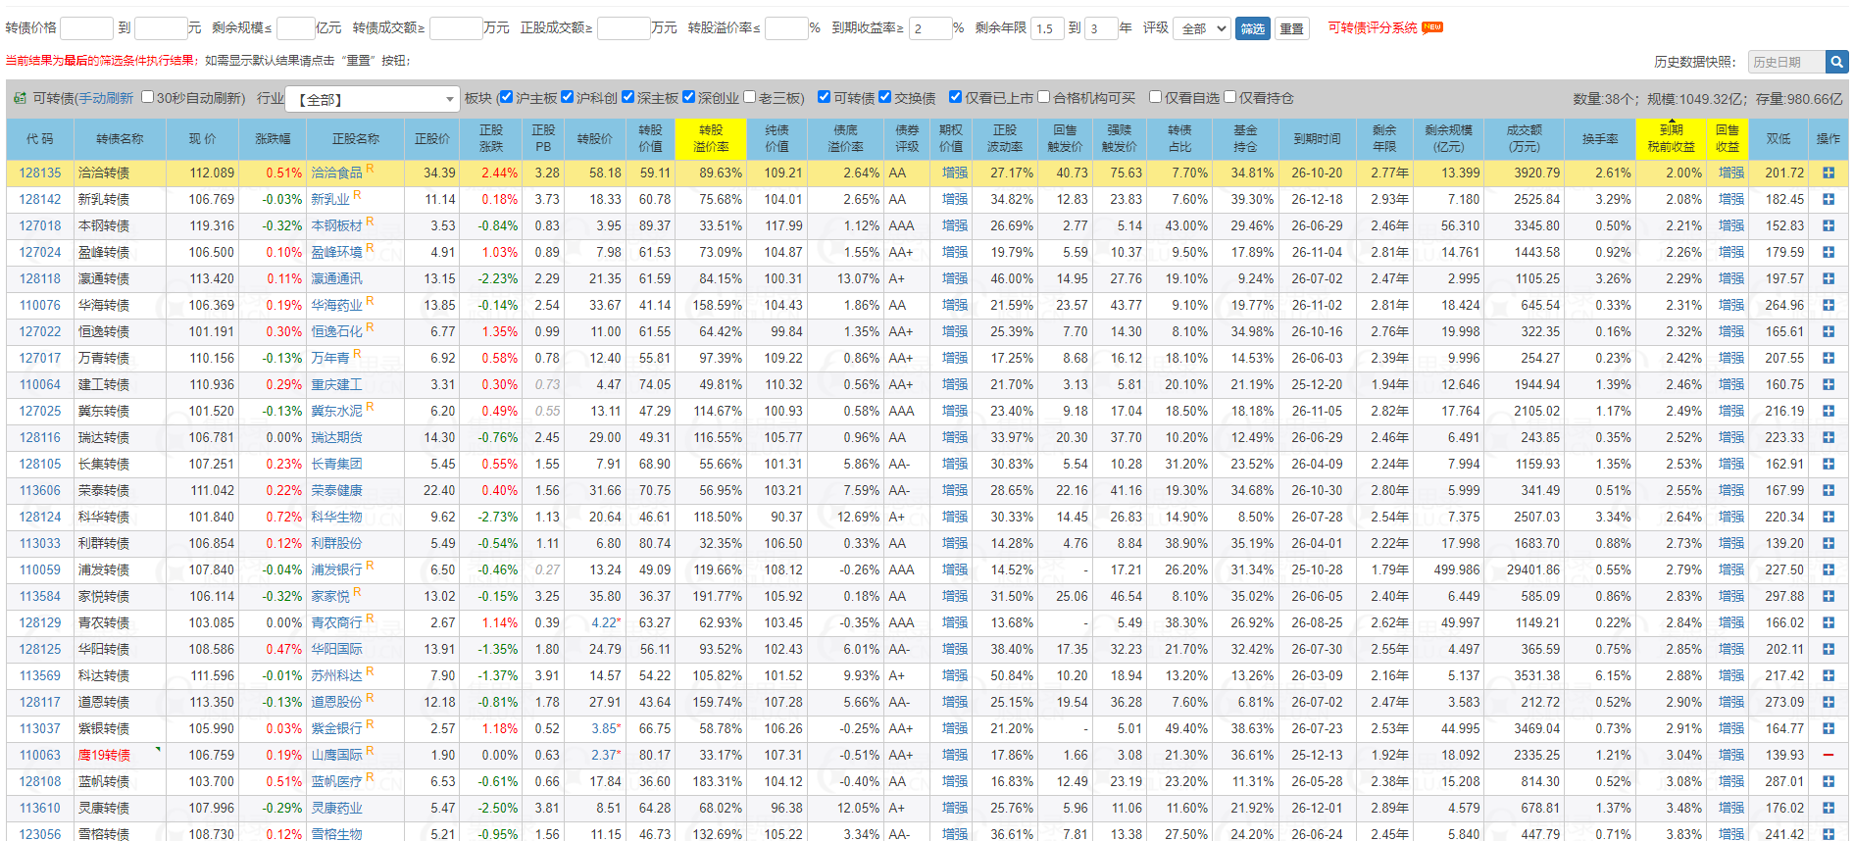The height and width of the screenshot is (841, 1854).
Task: Add 科华转债 row using plus icon
Action: tap(1828, 517)
